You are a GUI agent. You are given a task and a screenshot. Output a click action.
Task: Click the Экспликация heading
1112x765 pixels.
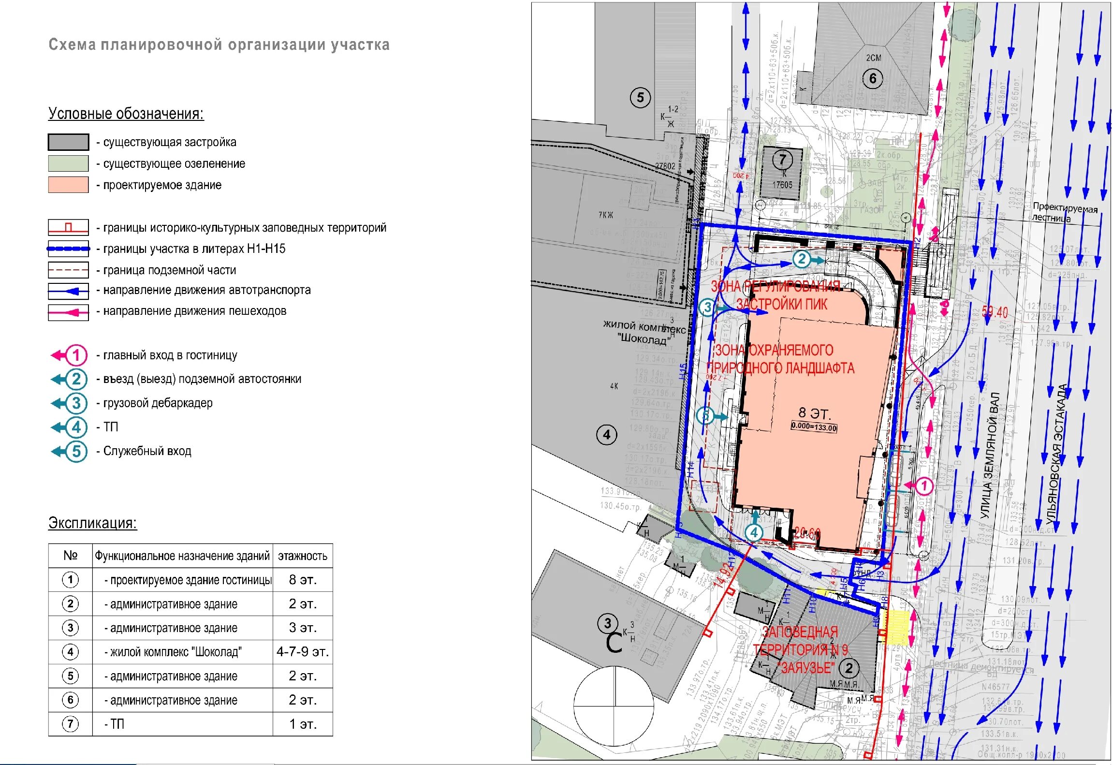(92, 523)
